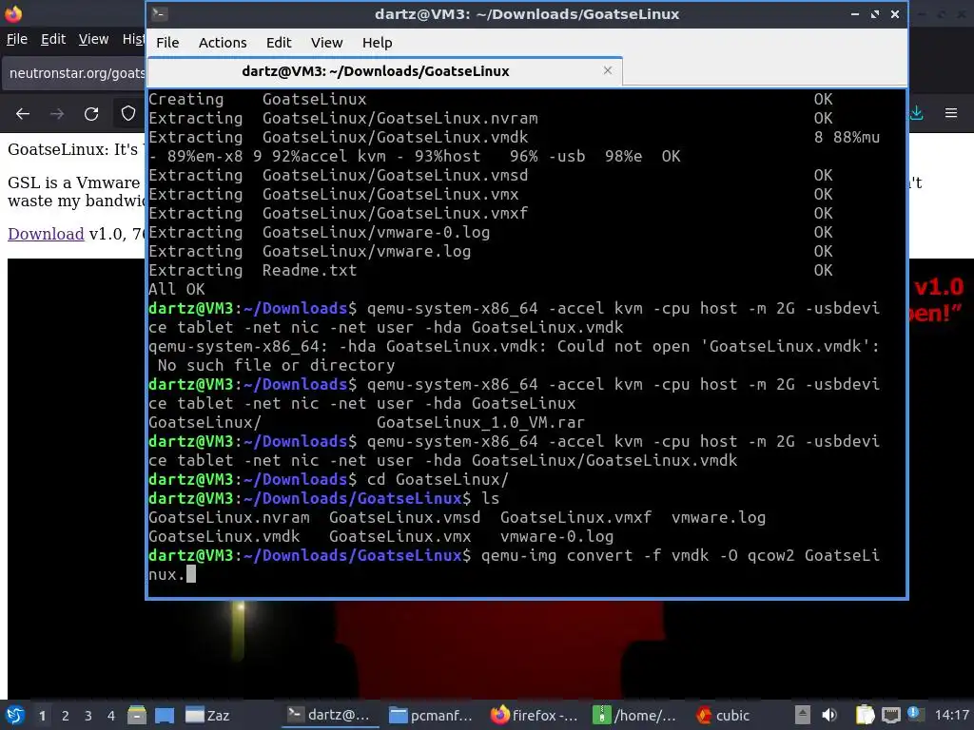
Task: Open the Firefox hamburger application menu
Action: tap(951, 113)
